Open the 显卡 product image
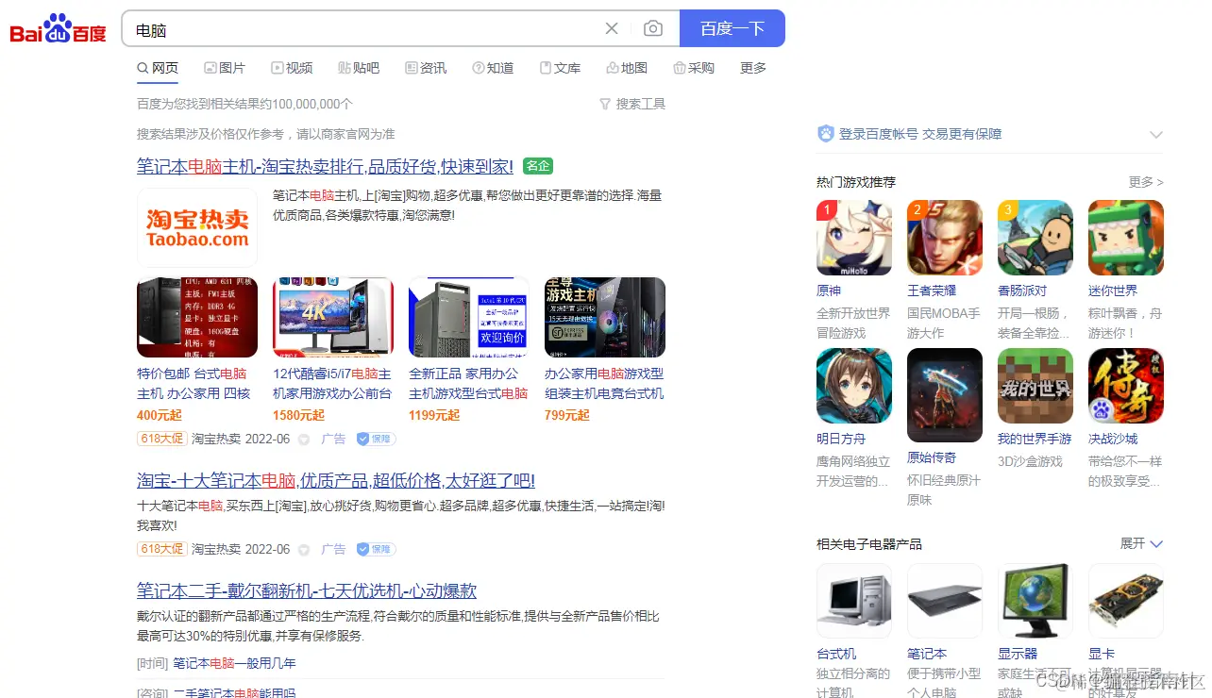This screenshot has height=698, width=1212. [1126, 601]
